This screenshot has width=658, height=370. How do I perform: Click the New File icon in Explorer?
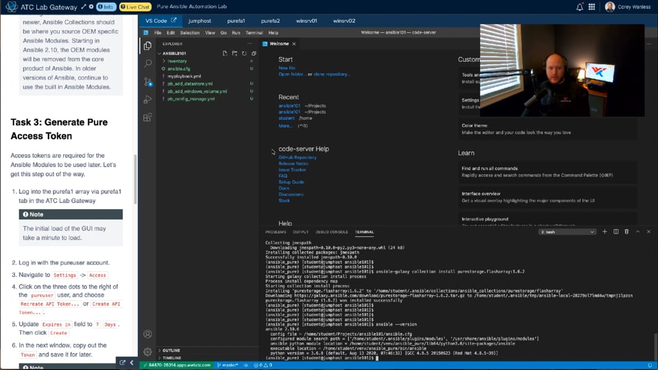pyautogui.click(x=225, y=53)
